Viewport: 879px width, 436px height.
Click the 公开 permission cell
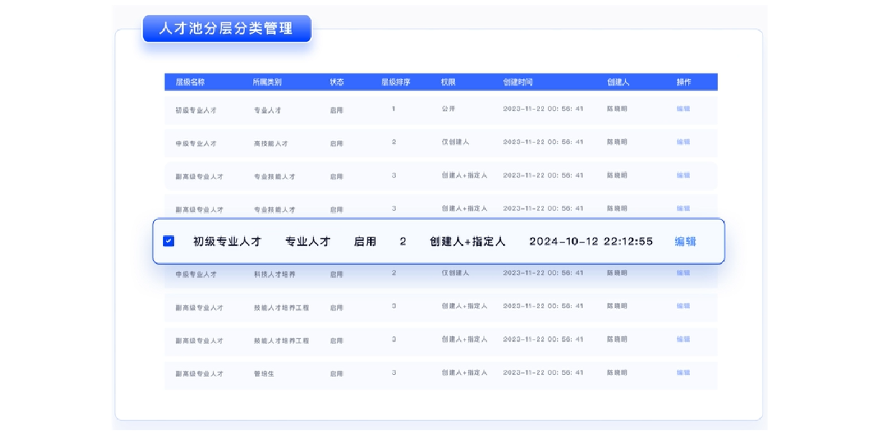click(x=448, y=109)
